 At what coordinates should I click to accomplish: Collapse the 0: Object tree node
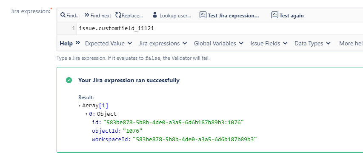[x=86, y=114]
